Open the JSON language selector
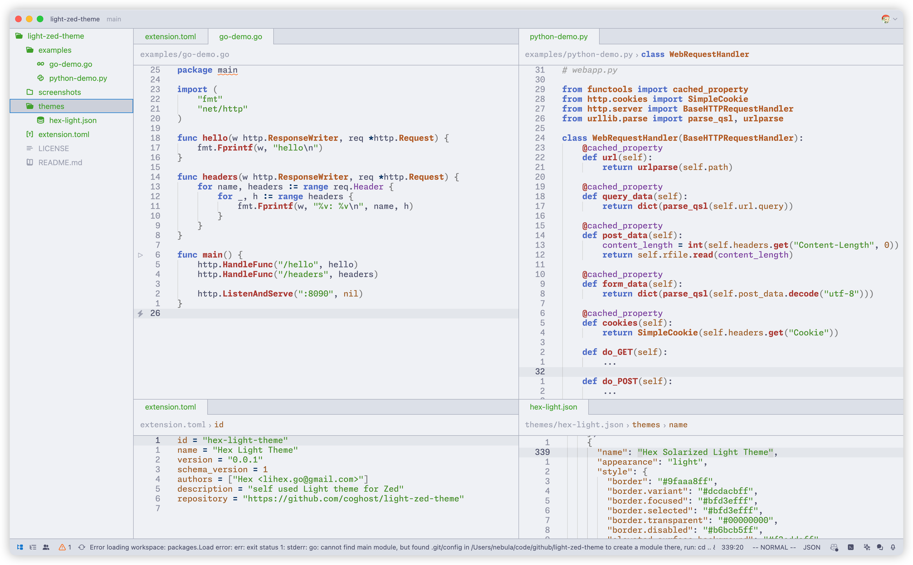 [811, 547]
